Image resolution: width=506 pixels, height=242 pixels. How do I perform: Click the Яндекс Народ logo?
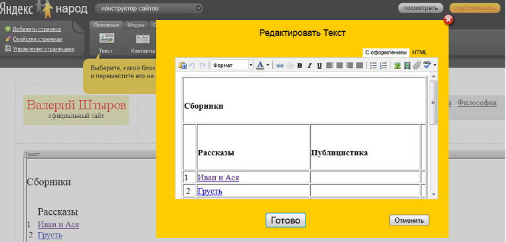(44, 9)
